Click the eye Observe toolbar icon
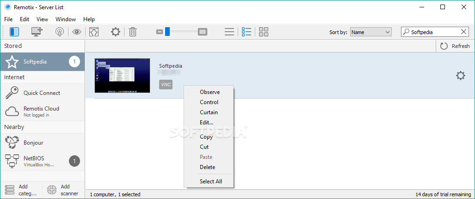The width and height of the screenshot is (475, 199). [x=77, y=32]
